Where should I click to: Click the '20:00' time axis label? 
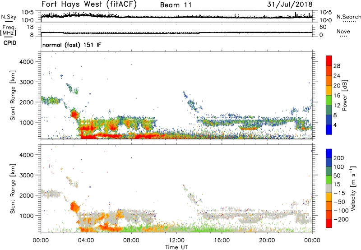pos(267,241)
